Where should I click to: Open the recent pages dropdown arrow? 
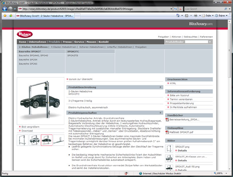(x=15, y=9)
